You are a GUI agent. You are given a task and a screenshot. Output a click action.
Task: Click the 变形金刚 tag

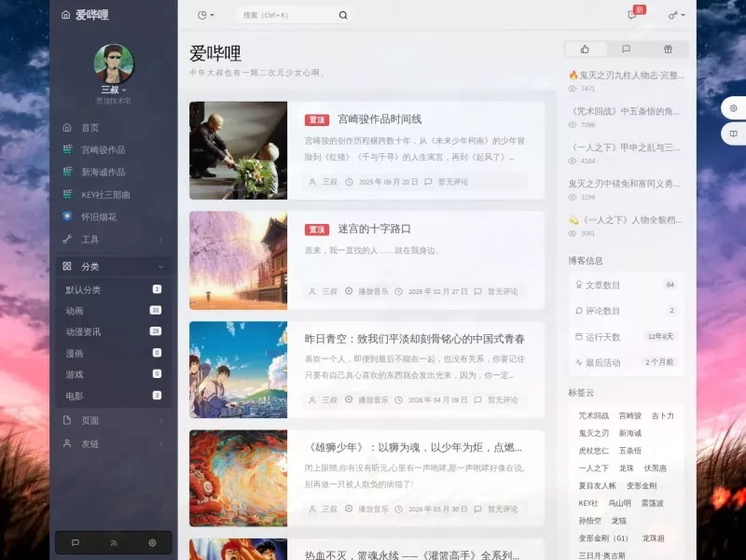(x=642, y=485)
